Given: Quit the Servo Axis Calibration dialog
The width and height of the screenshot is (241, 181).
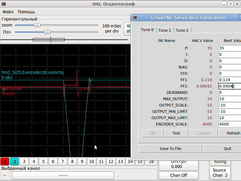Looking at the screenshot, I should click(x=227, y=148).
